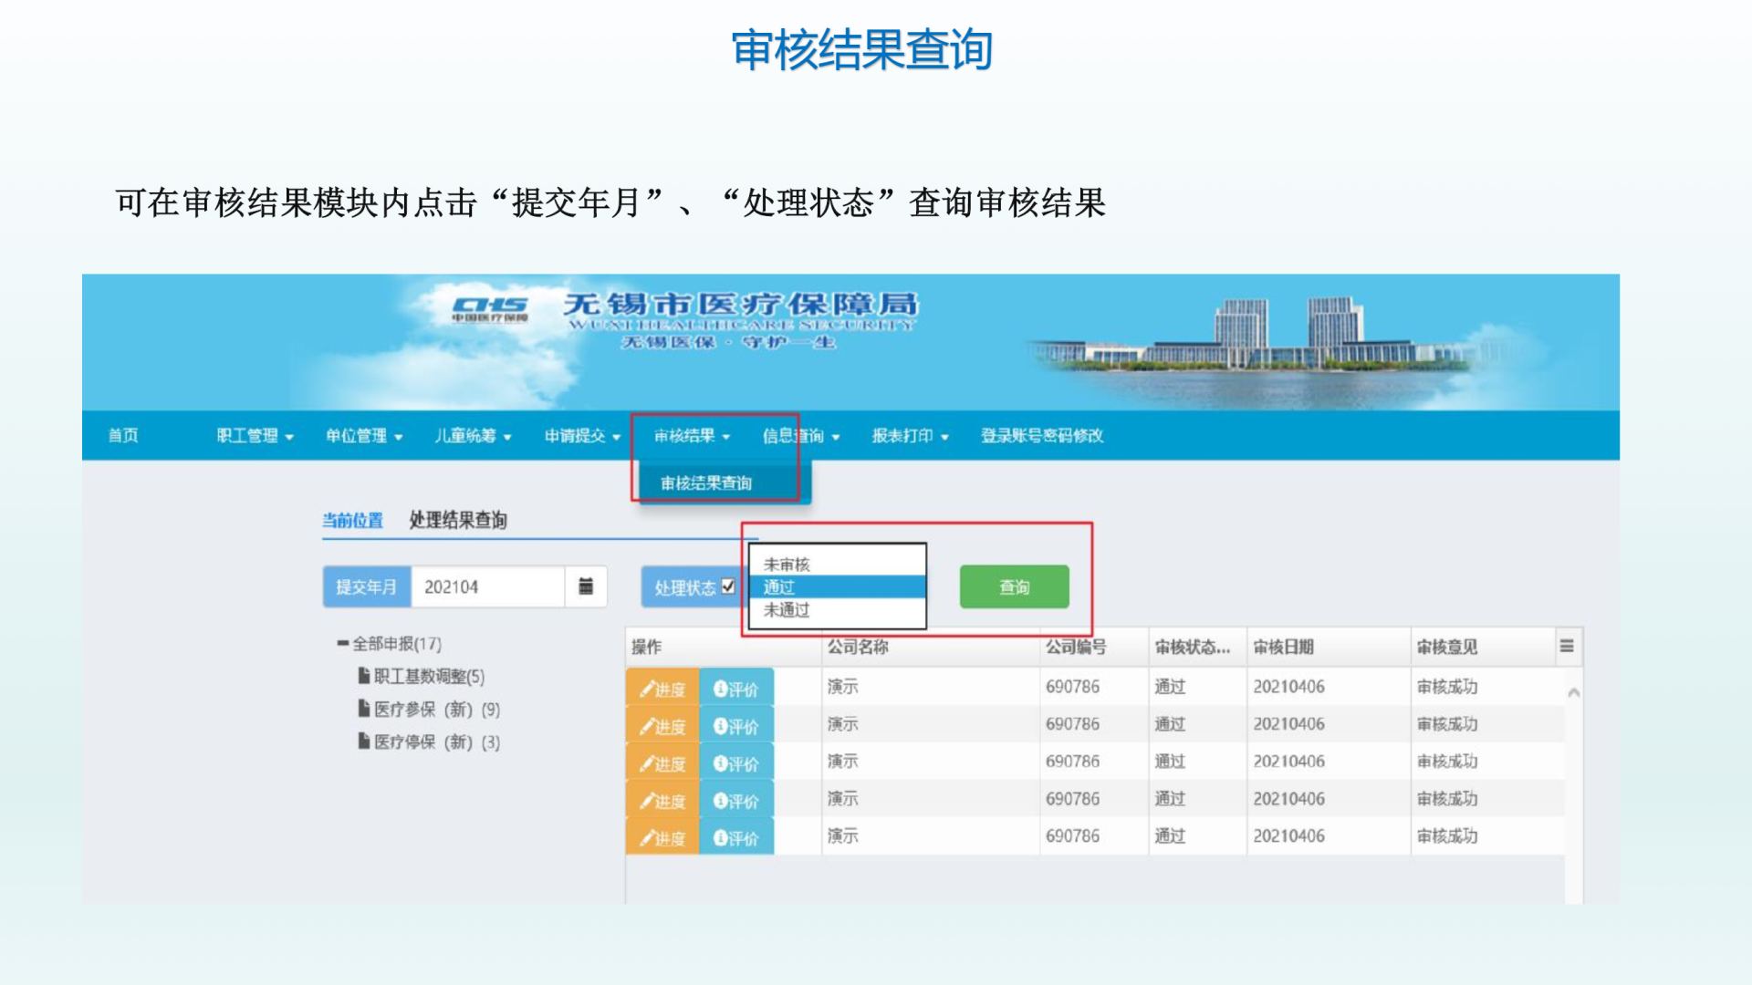This screenshot has width=1752, height=985.
Task: Select 未通过 in the status list
Action: [x=787, y=610]
